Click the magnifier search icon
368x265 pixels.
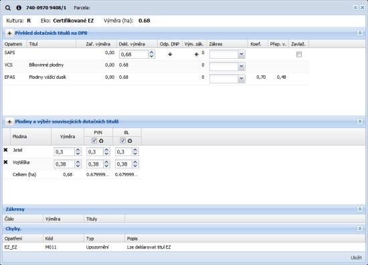pos(8,8)
